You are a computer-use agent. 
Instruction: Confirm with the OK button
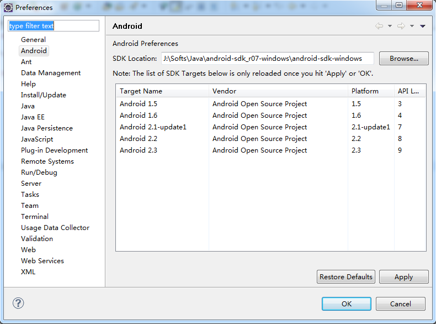point(347,304)
